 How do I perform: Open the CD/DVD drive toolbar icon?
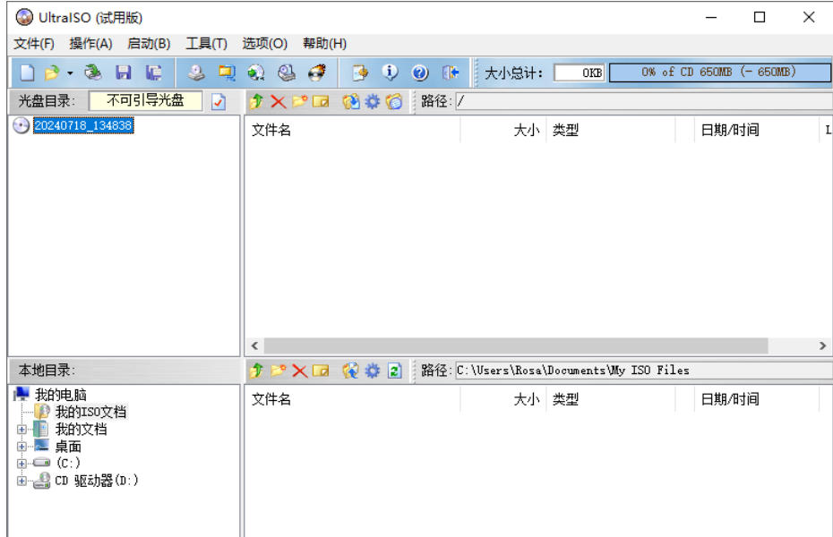coord(93,72)
